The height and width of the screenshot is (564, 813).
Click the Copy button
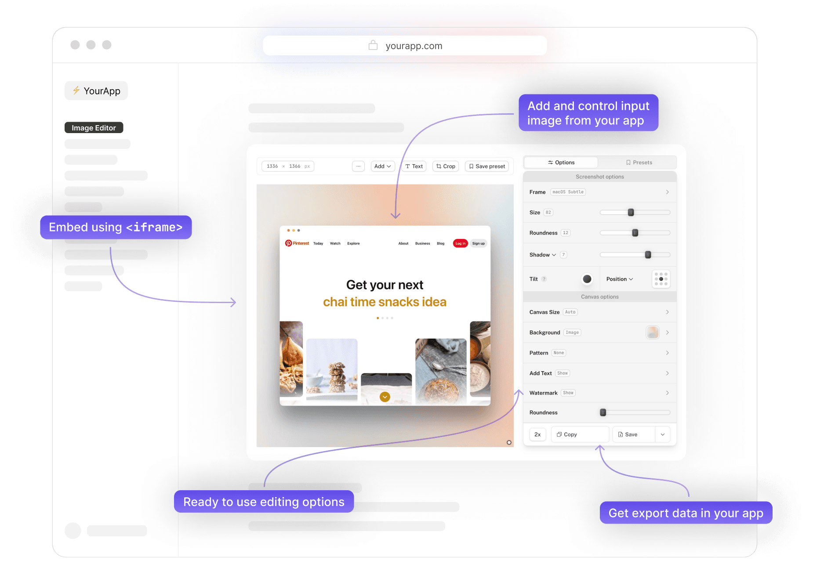(x=580, y=434)
